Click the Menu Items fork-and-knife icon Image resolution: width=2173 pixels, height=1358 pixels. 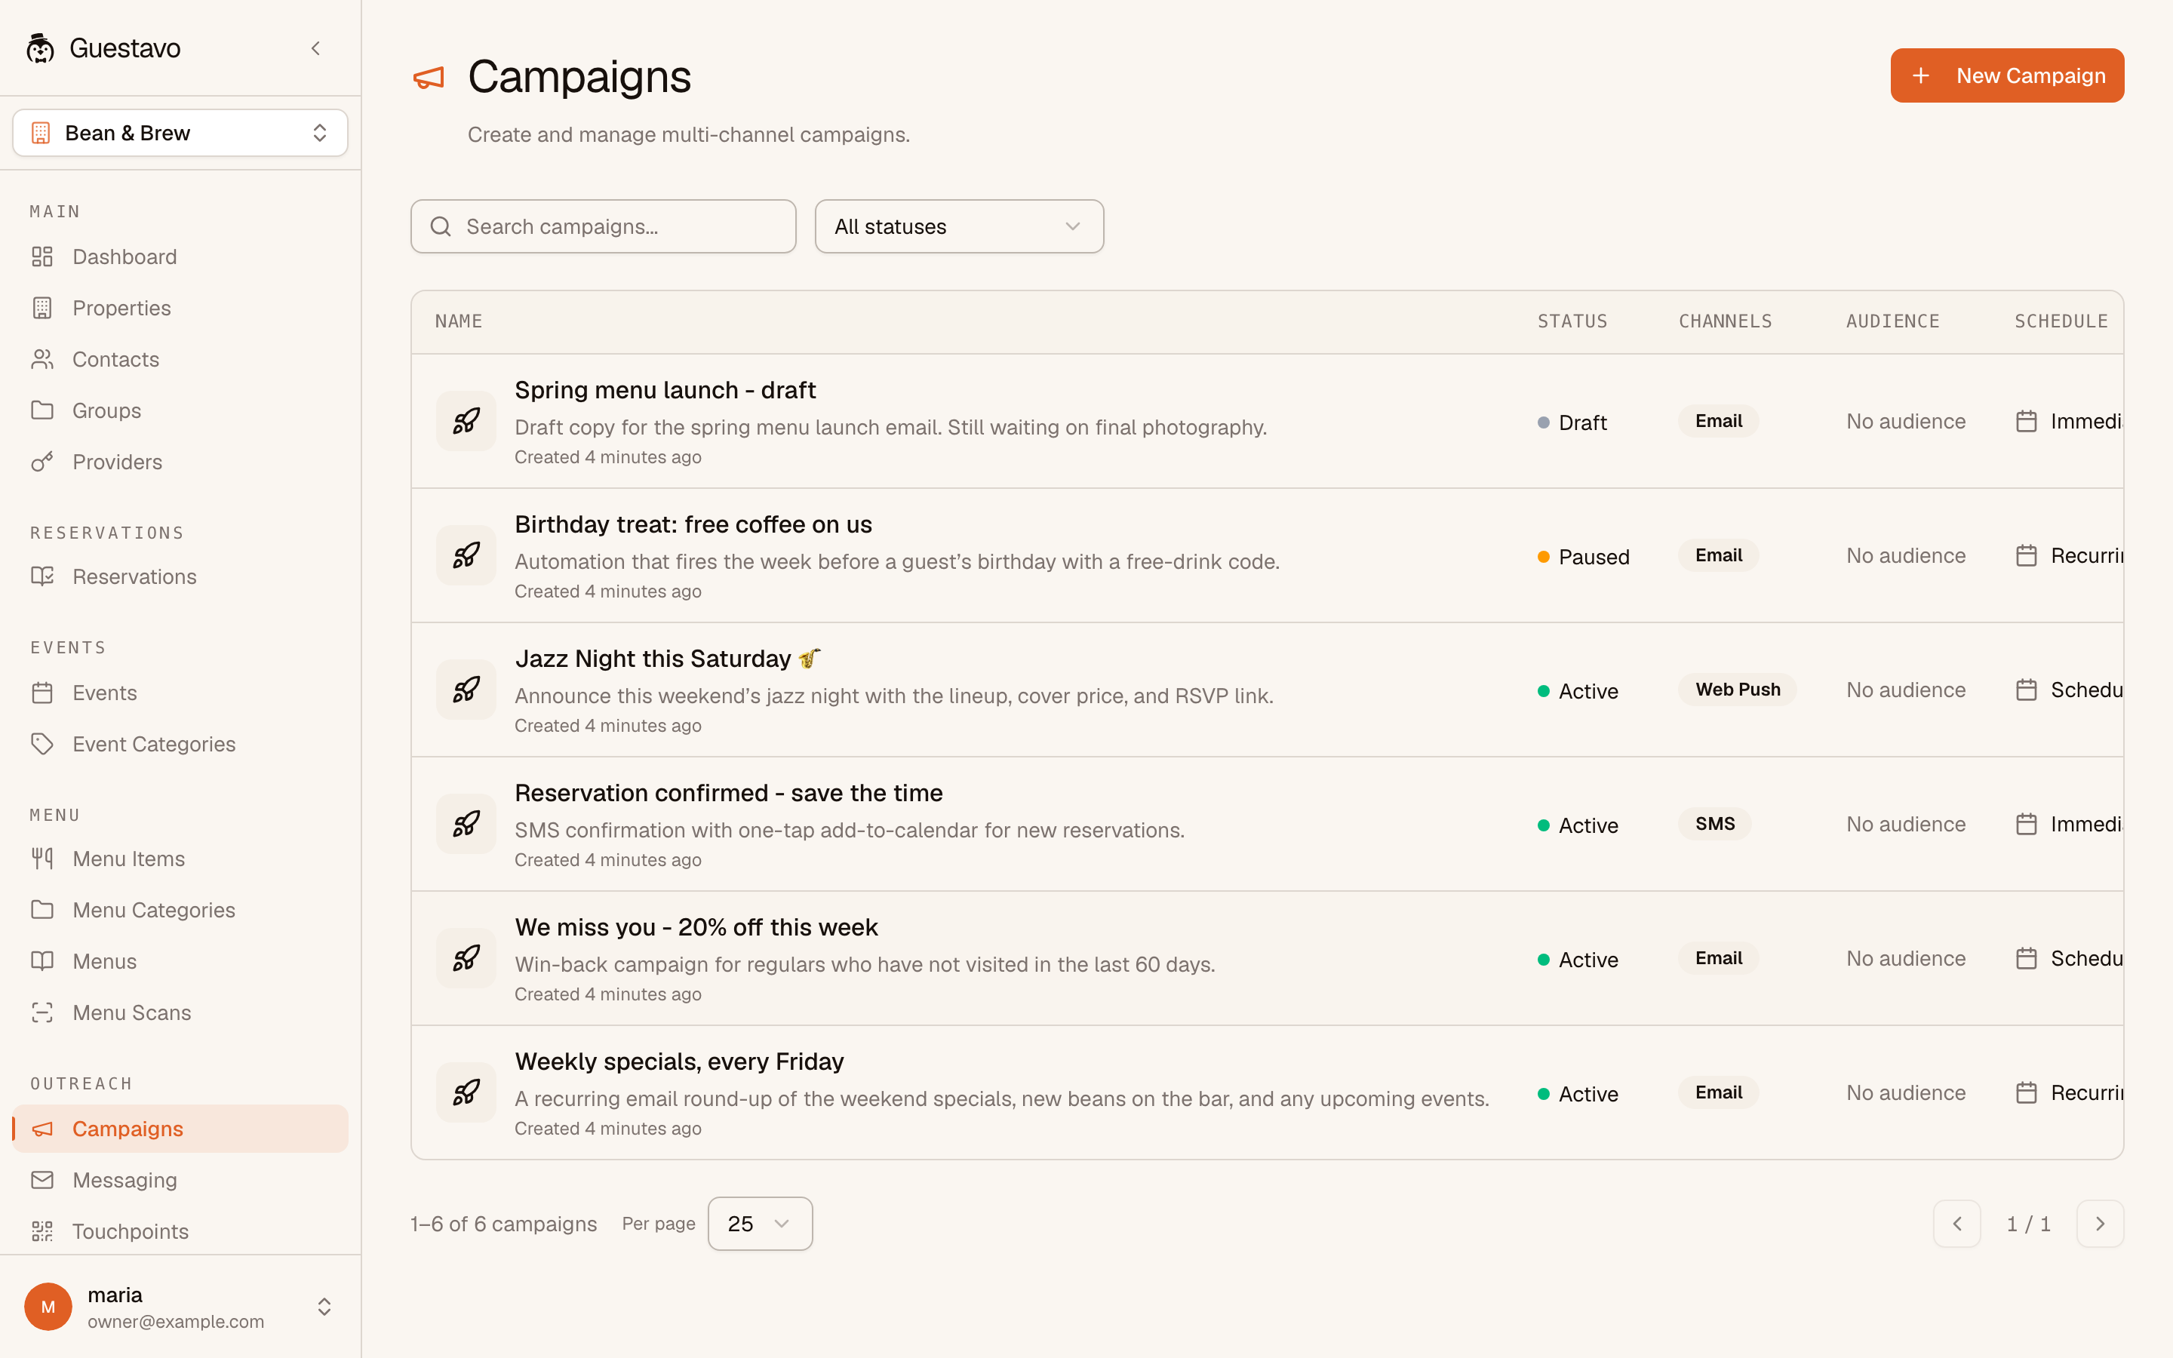(42, 859)
